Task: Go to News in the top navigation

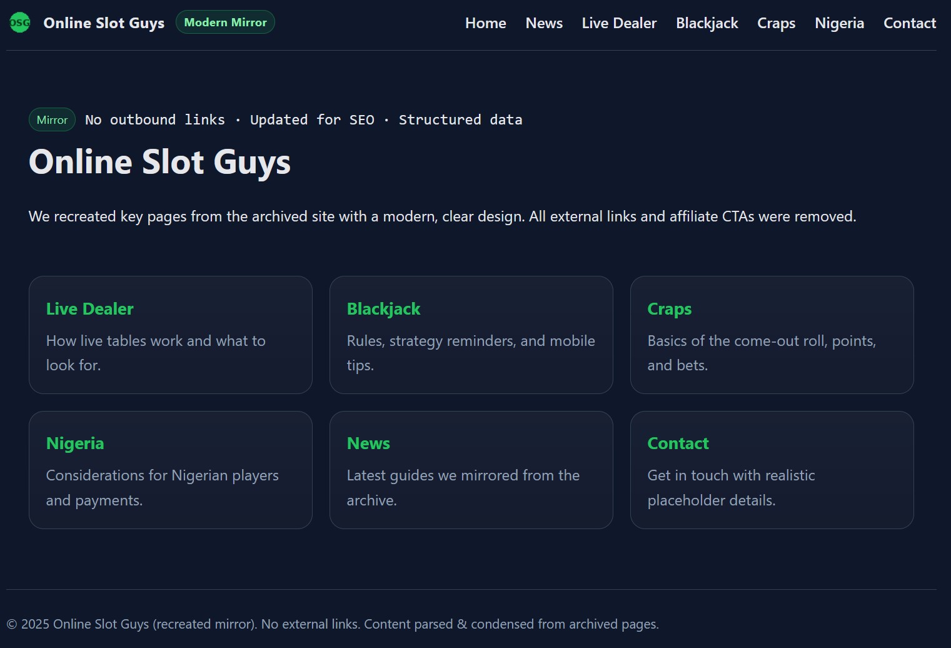Action: 544,23
